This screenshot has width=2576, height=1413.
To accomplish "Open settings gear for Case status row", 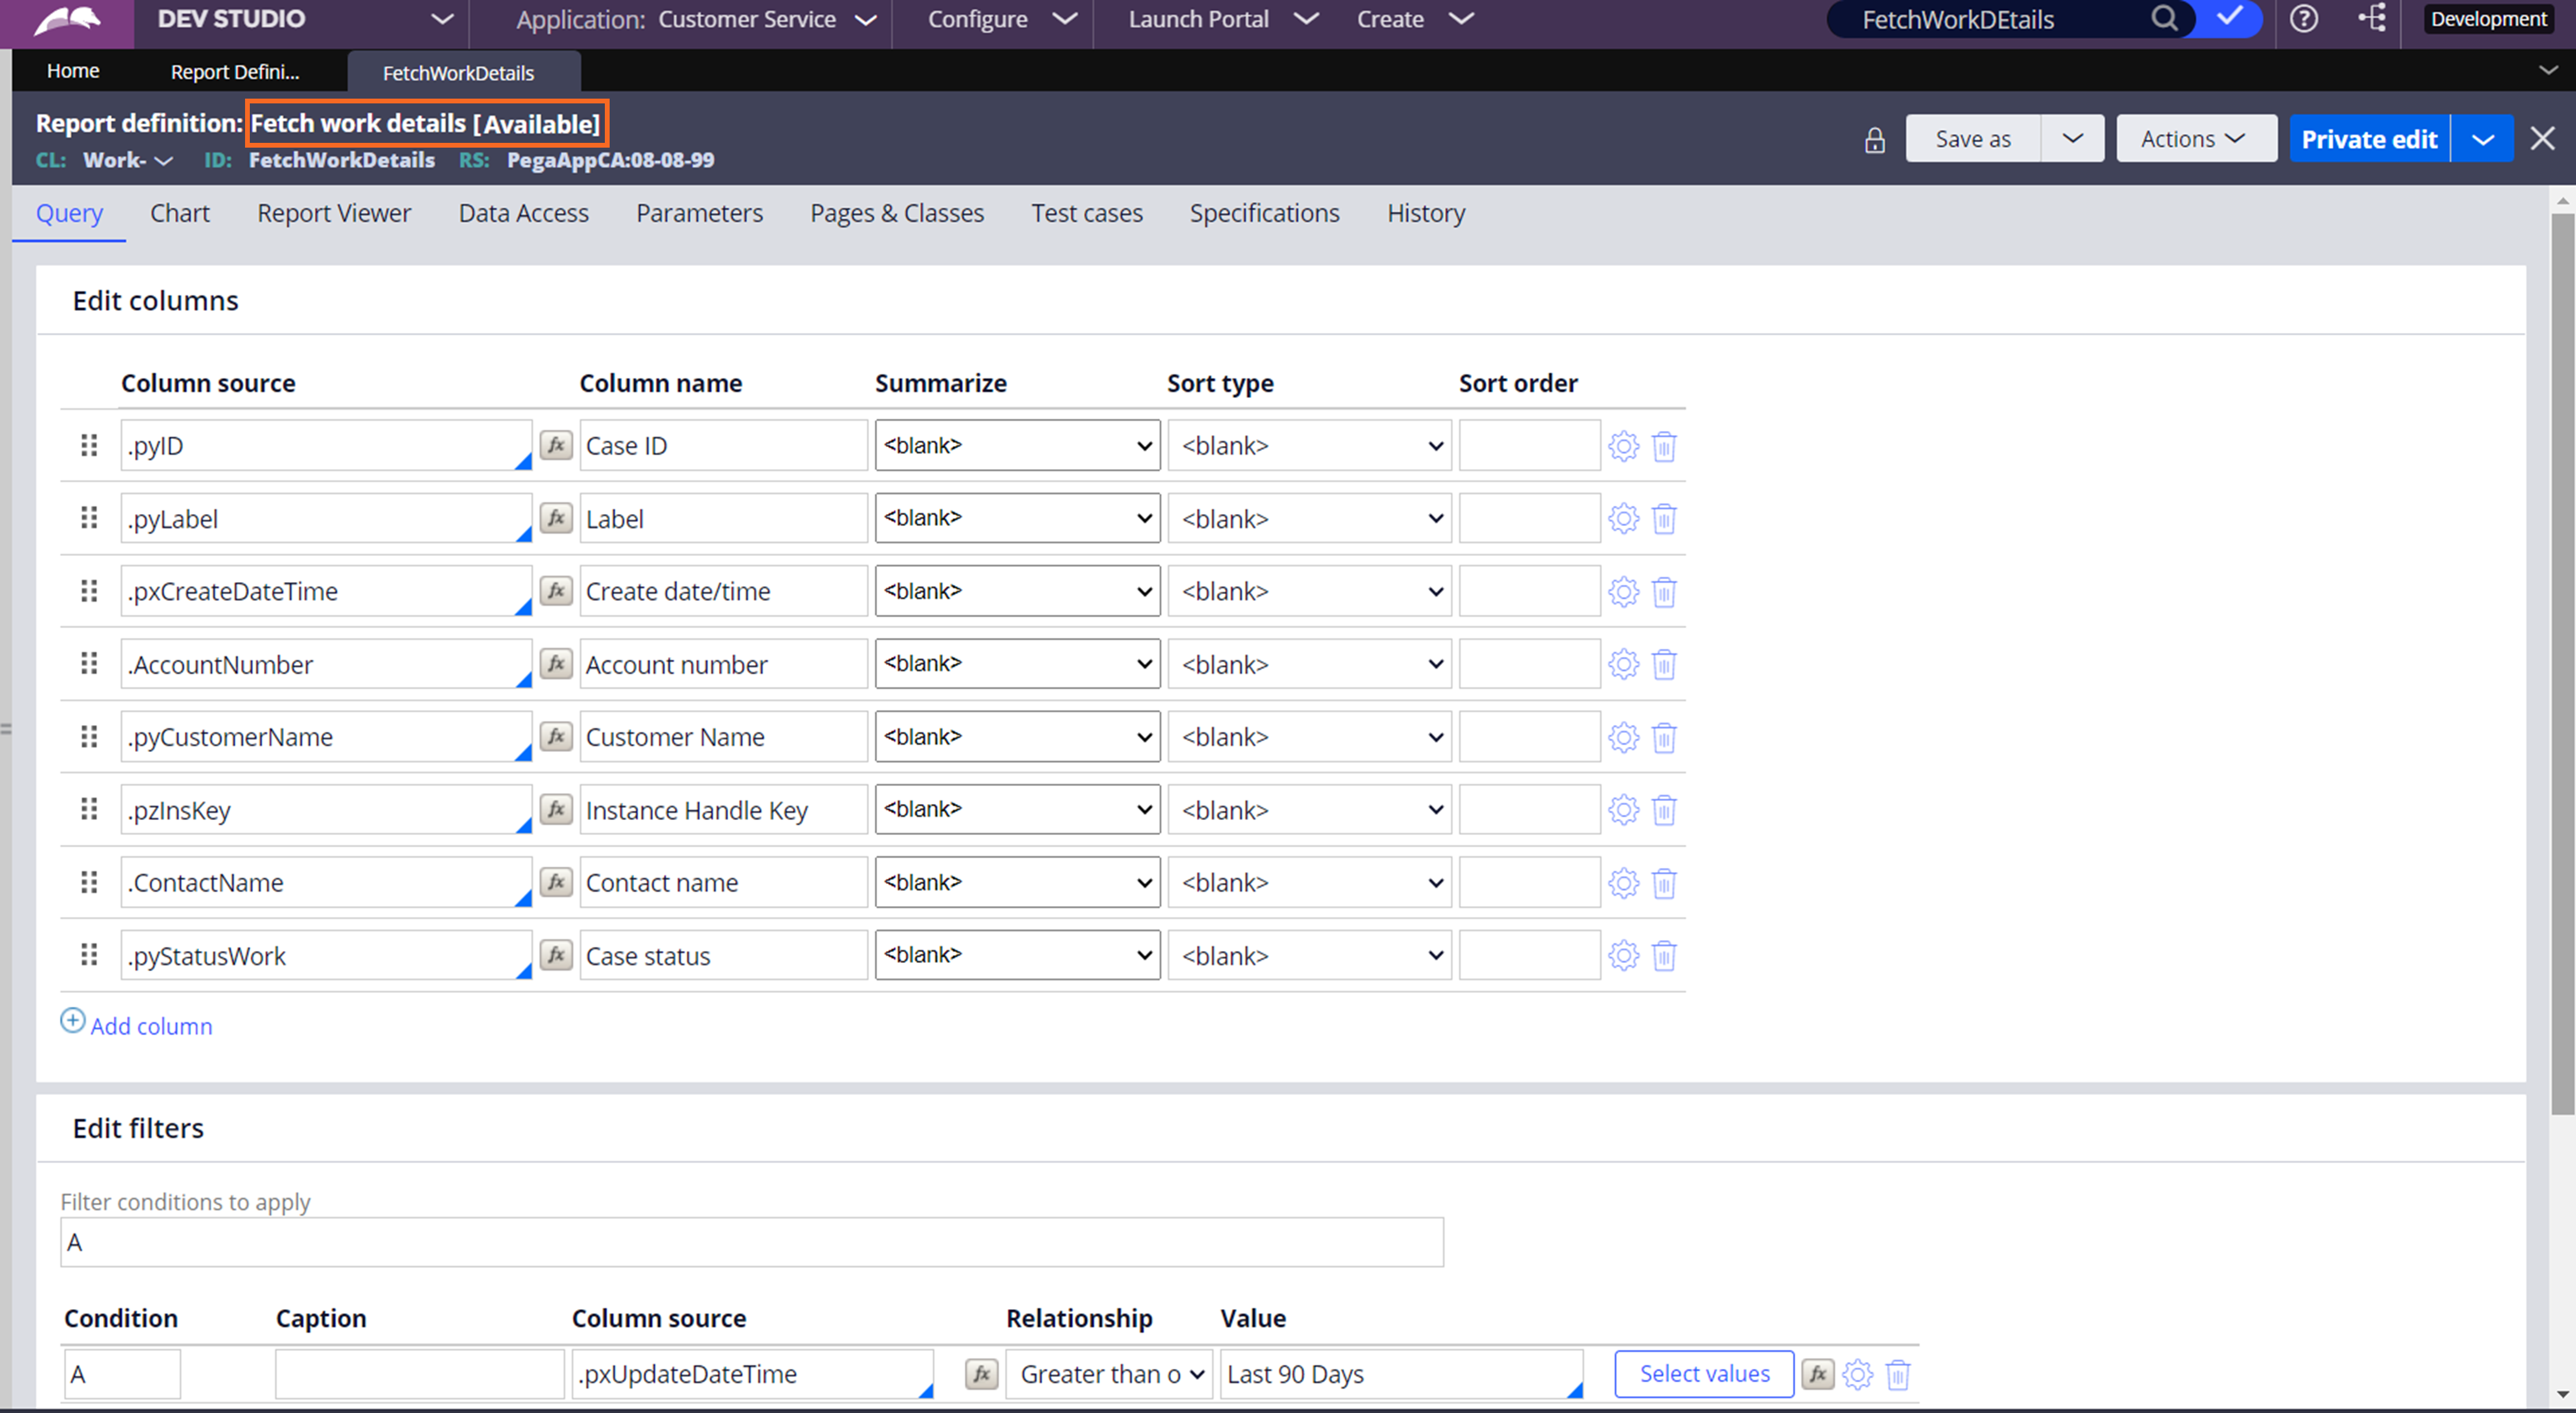I will pyautogui.click(x=1624, y=956).
